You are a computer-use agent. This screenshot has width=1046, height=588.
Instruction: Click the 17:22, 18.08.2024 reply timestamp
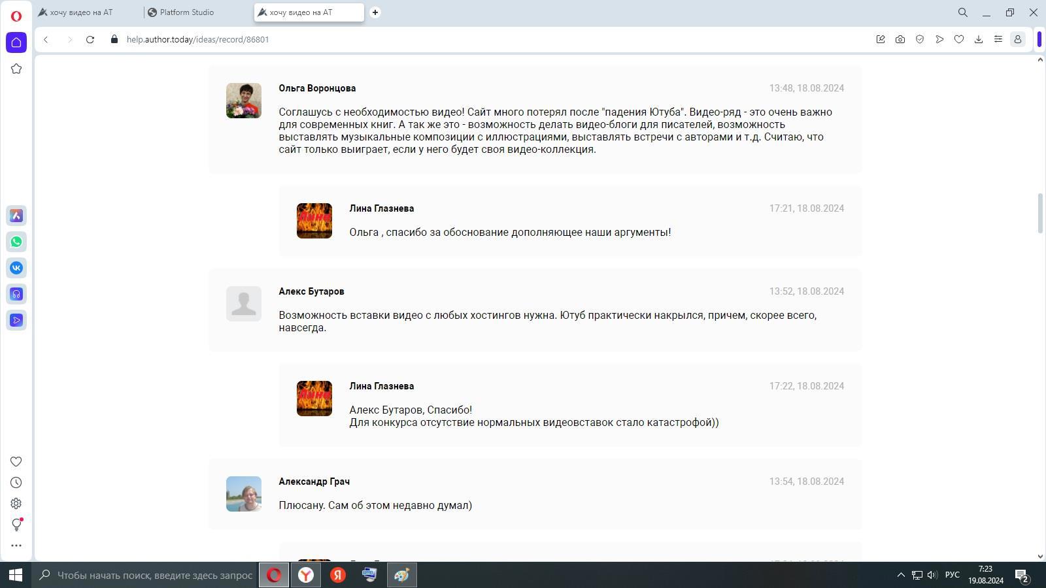[x=806, y=386]
